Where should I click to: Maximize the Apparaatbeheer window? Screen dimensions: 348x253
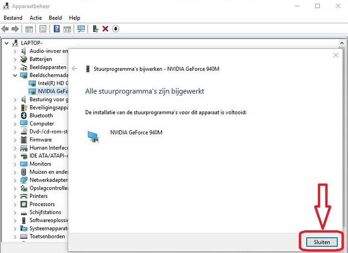pyautogui.click(x=317, y=6)
